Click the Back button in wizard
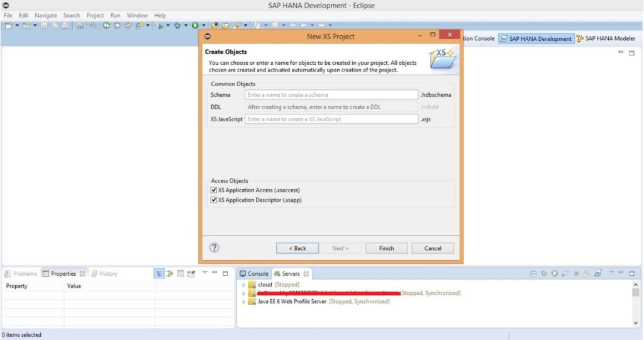The image size is (644, 340). point(297,248)
